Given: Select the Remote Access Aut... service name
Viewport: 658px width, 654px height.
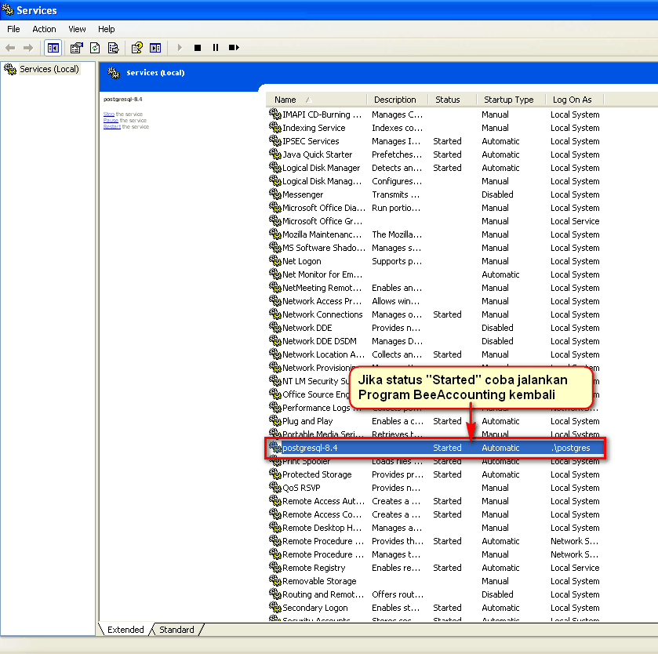Looking at the screenshot, I should pyautogui.click(x=323, y=501).
